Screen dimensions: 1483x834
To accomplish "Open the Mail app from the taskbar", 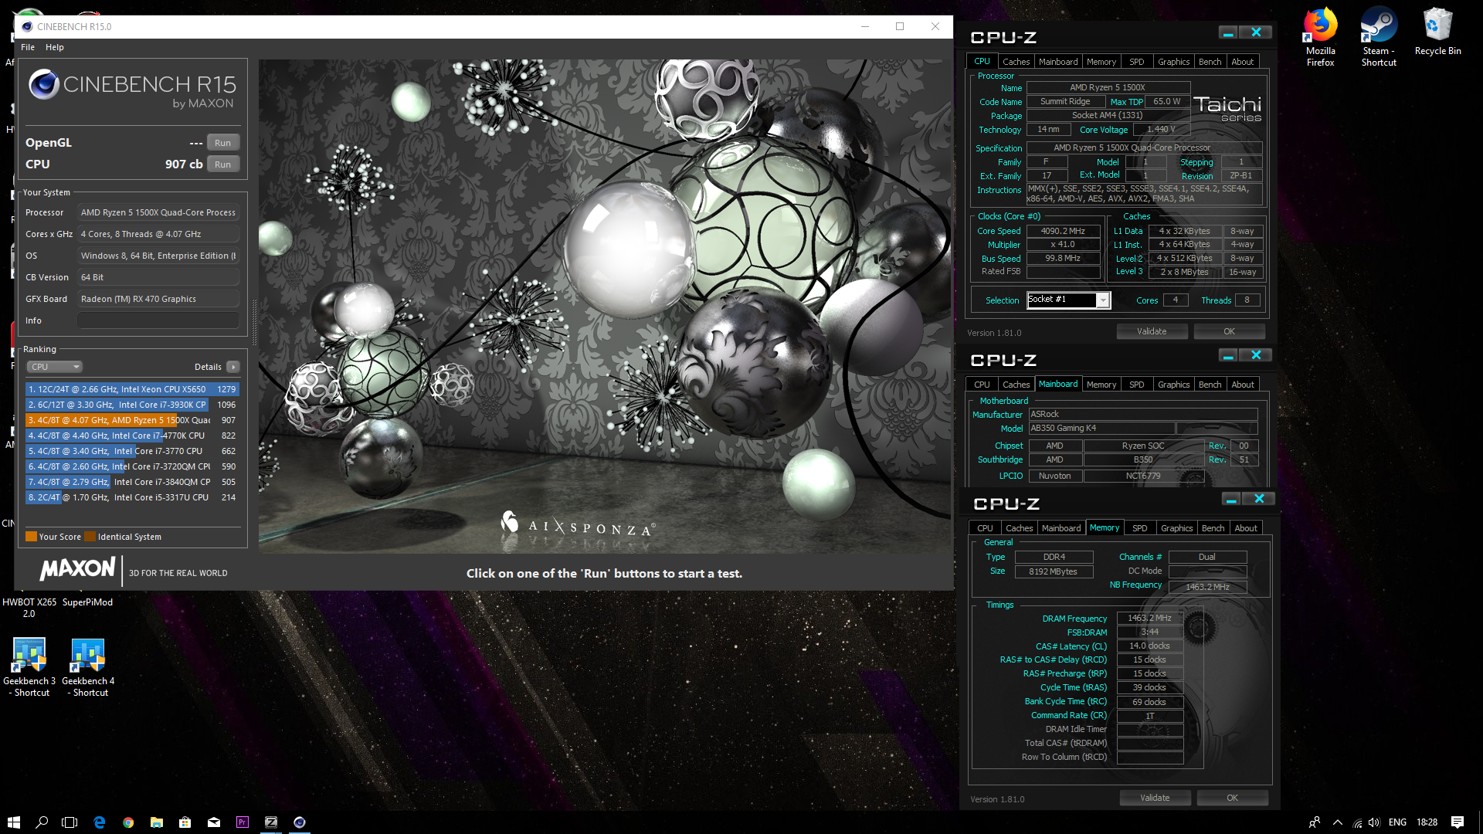I will pyautogui.click(x=214, y=822).
